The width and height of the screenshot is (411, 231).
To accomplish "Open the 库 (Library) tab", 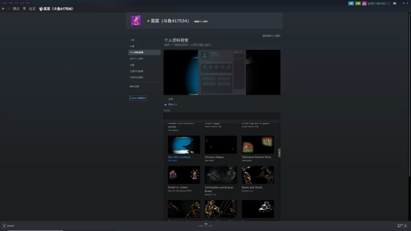I will pyautogui.click(x=24, y=9).
